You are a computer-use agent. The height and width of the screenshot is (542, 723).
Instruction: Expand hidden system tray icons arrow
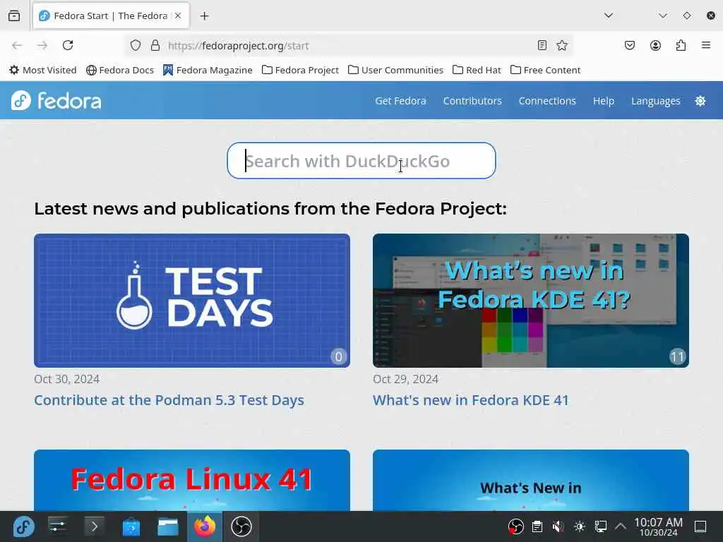[x=621, y=526]
